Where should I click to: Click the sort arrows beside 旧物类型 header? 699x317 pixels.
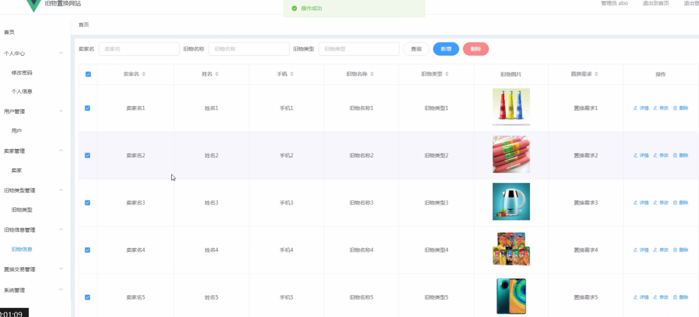[x=447, y=74]
